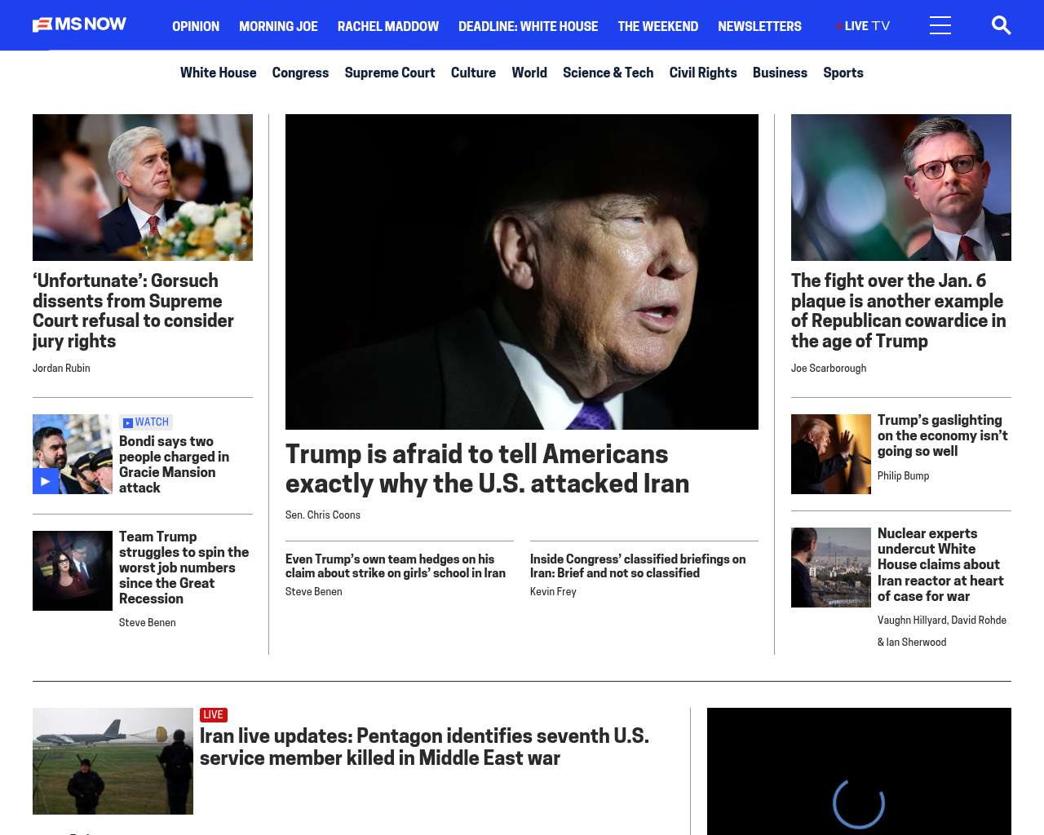Image resolution: width=1044 pixels, height=835 pixels.
Task: Read Team Trump worst job numbers headline
Action: [184, 568]
